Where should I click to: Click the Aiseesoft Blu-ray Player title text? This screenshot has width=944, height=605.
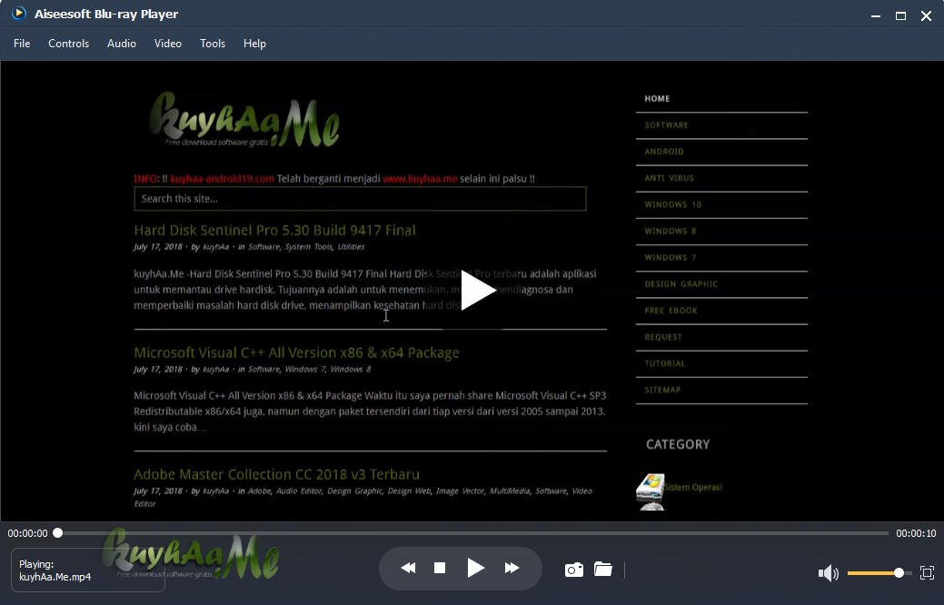106,14
